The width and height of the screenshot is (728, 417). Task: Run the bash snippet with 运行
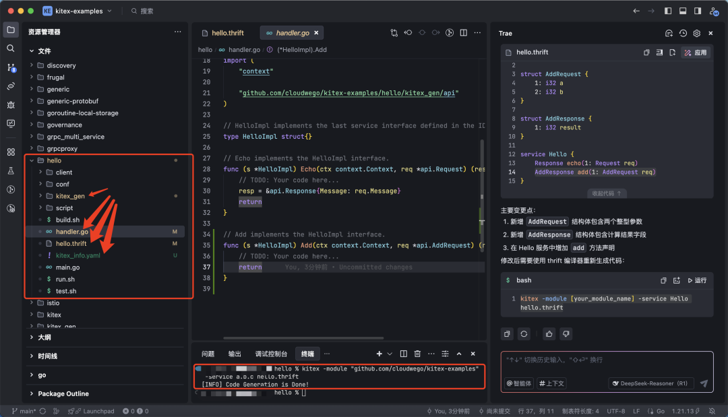click(697, 280)
